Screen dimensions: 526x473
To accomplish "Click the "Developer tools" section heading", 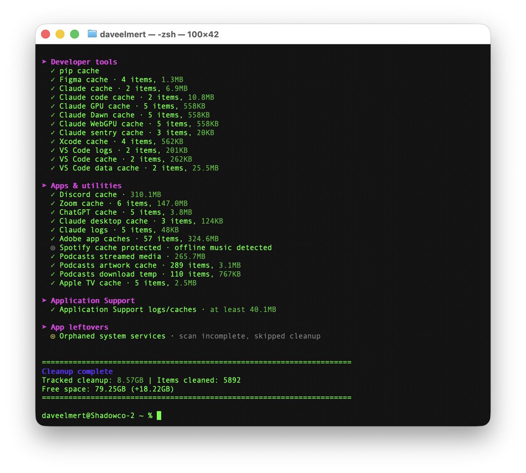I will pyautogui.click(x=84, y=62).
